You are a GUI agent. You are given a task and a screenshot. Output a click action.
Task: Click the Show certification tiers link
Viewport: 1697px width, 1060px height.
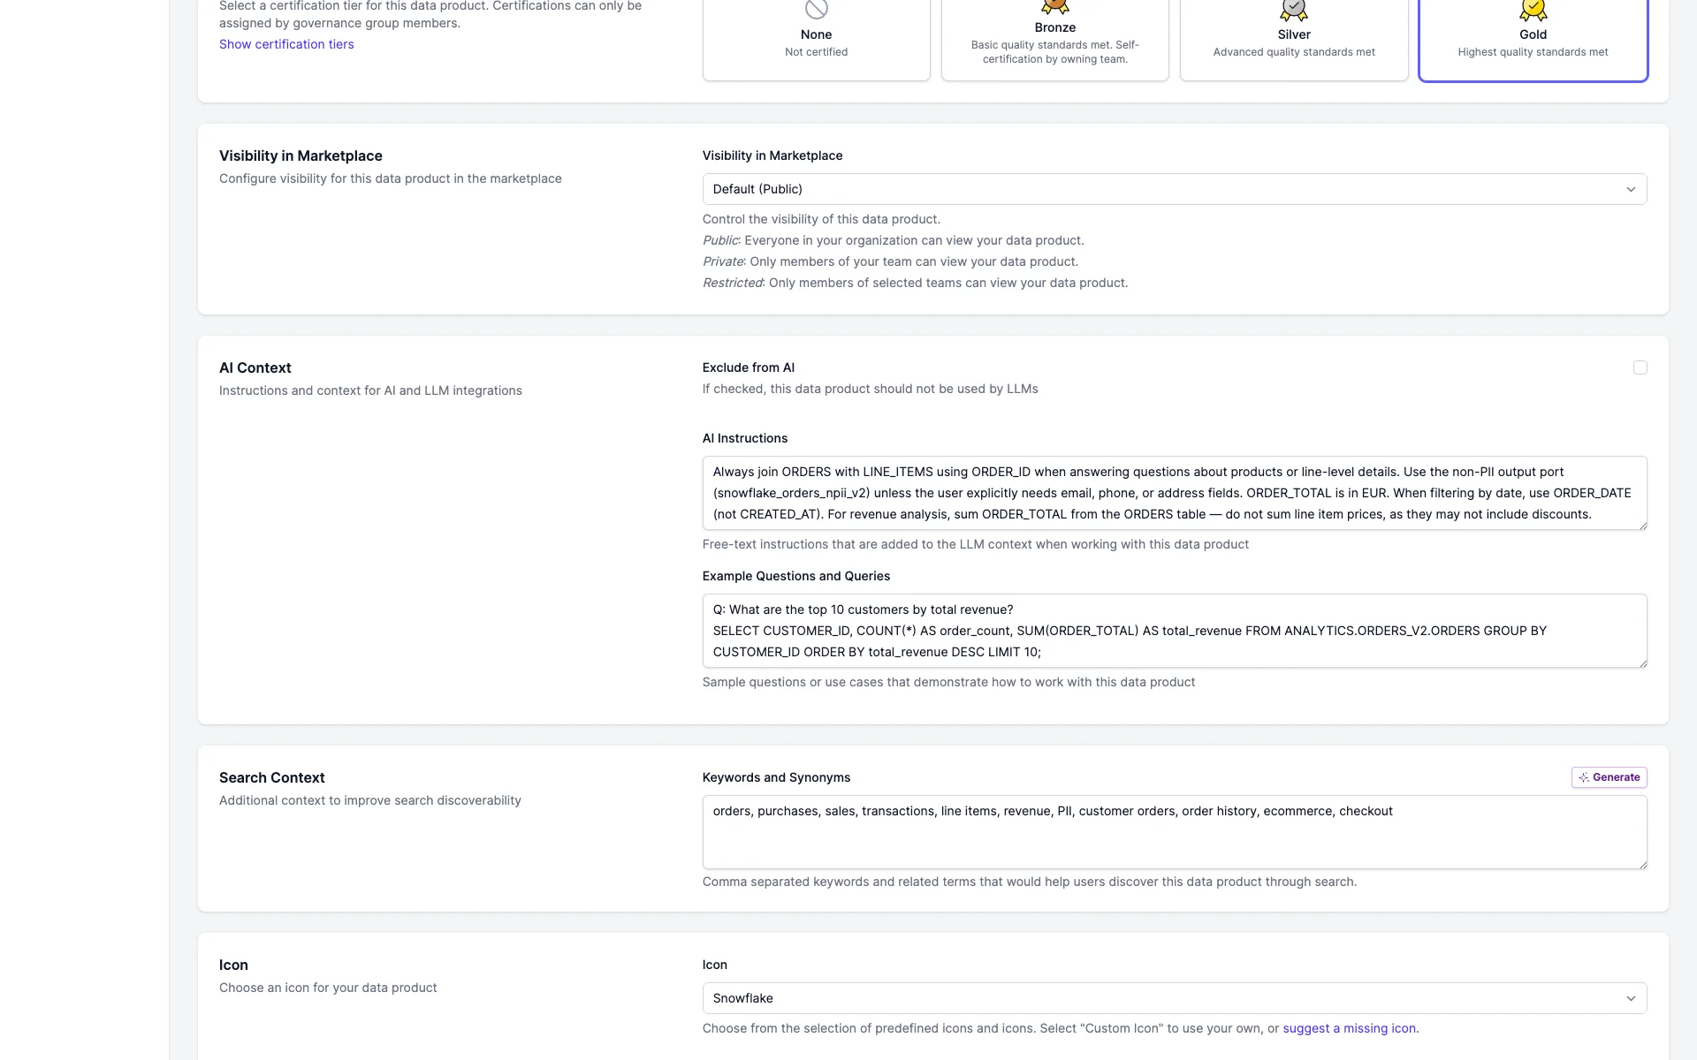click(286, 43)
